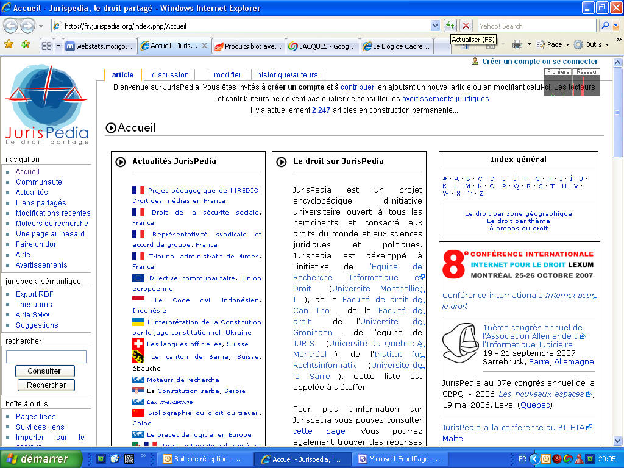
Task: Click the Rechercher button
Action: tap(46, 385)
